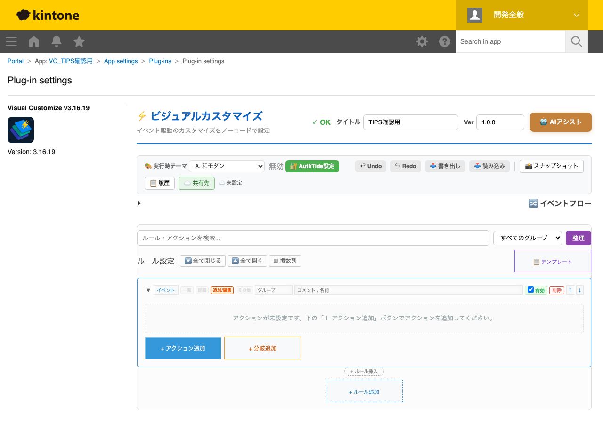Click 全て閉じる to collapse all rules
Viewport: 603px width, 424px height.
pos(203,261)
